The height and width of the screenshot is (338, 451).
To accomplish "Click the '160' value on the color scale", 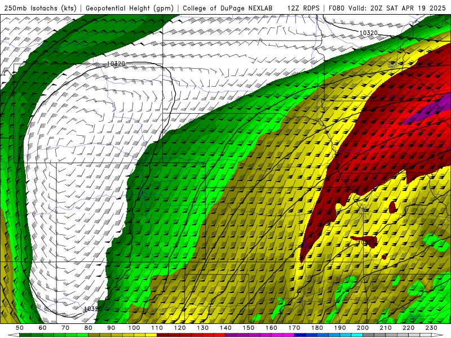I will 271,328.
